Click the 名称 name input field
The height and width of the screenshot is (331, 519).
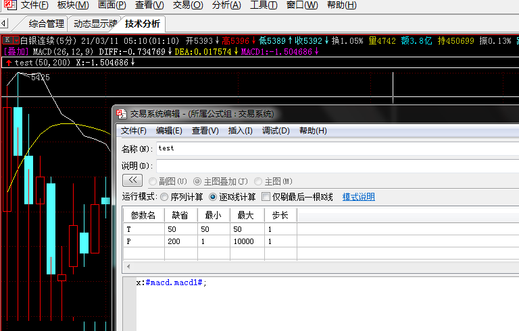(338, 149)
